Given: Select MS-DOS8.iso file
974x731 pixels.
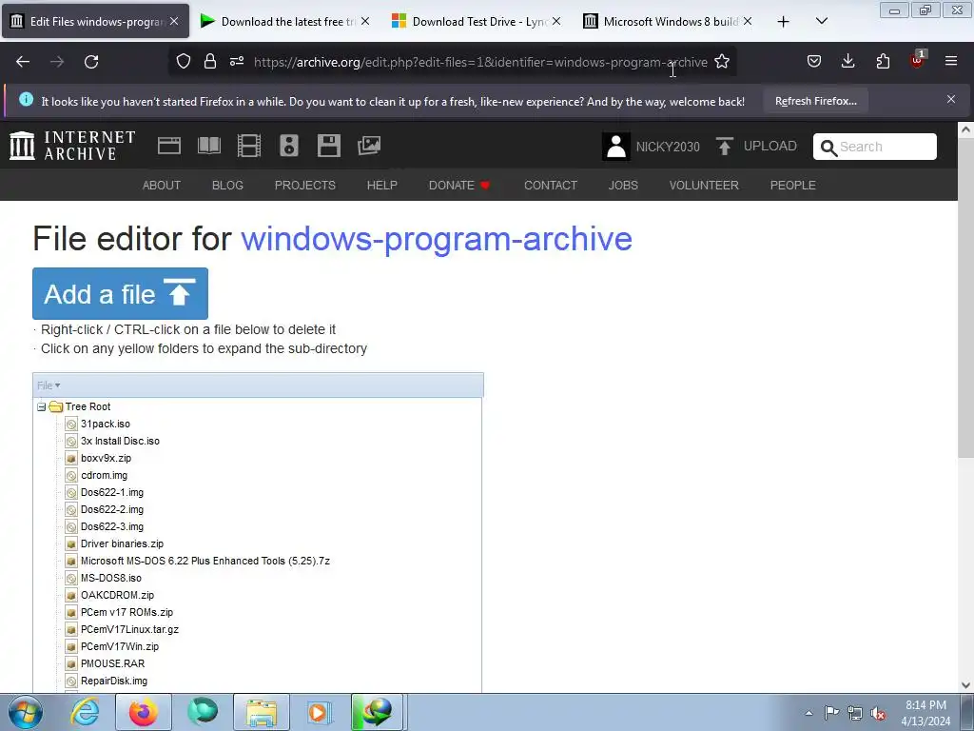Looking at the screenshot, I should click(110, 578).
